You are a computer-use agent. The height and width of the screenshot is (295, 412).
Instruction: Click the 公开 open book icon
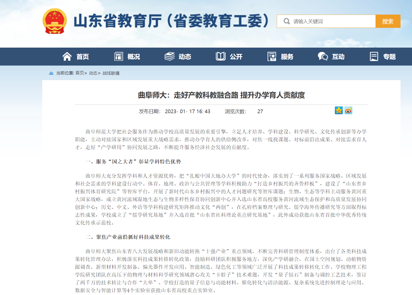tap(221, 56)
